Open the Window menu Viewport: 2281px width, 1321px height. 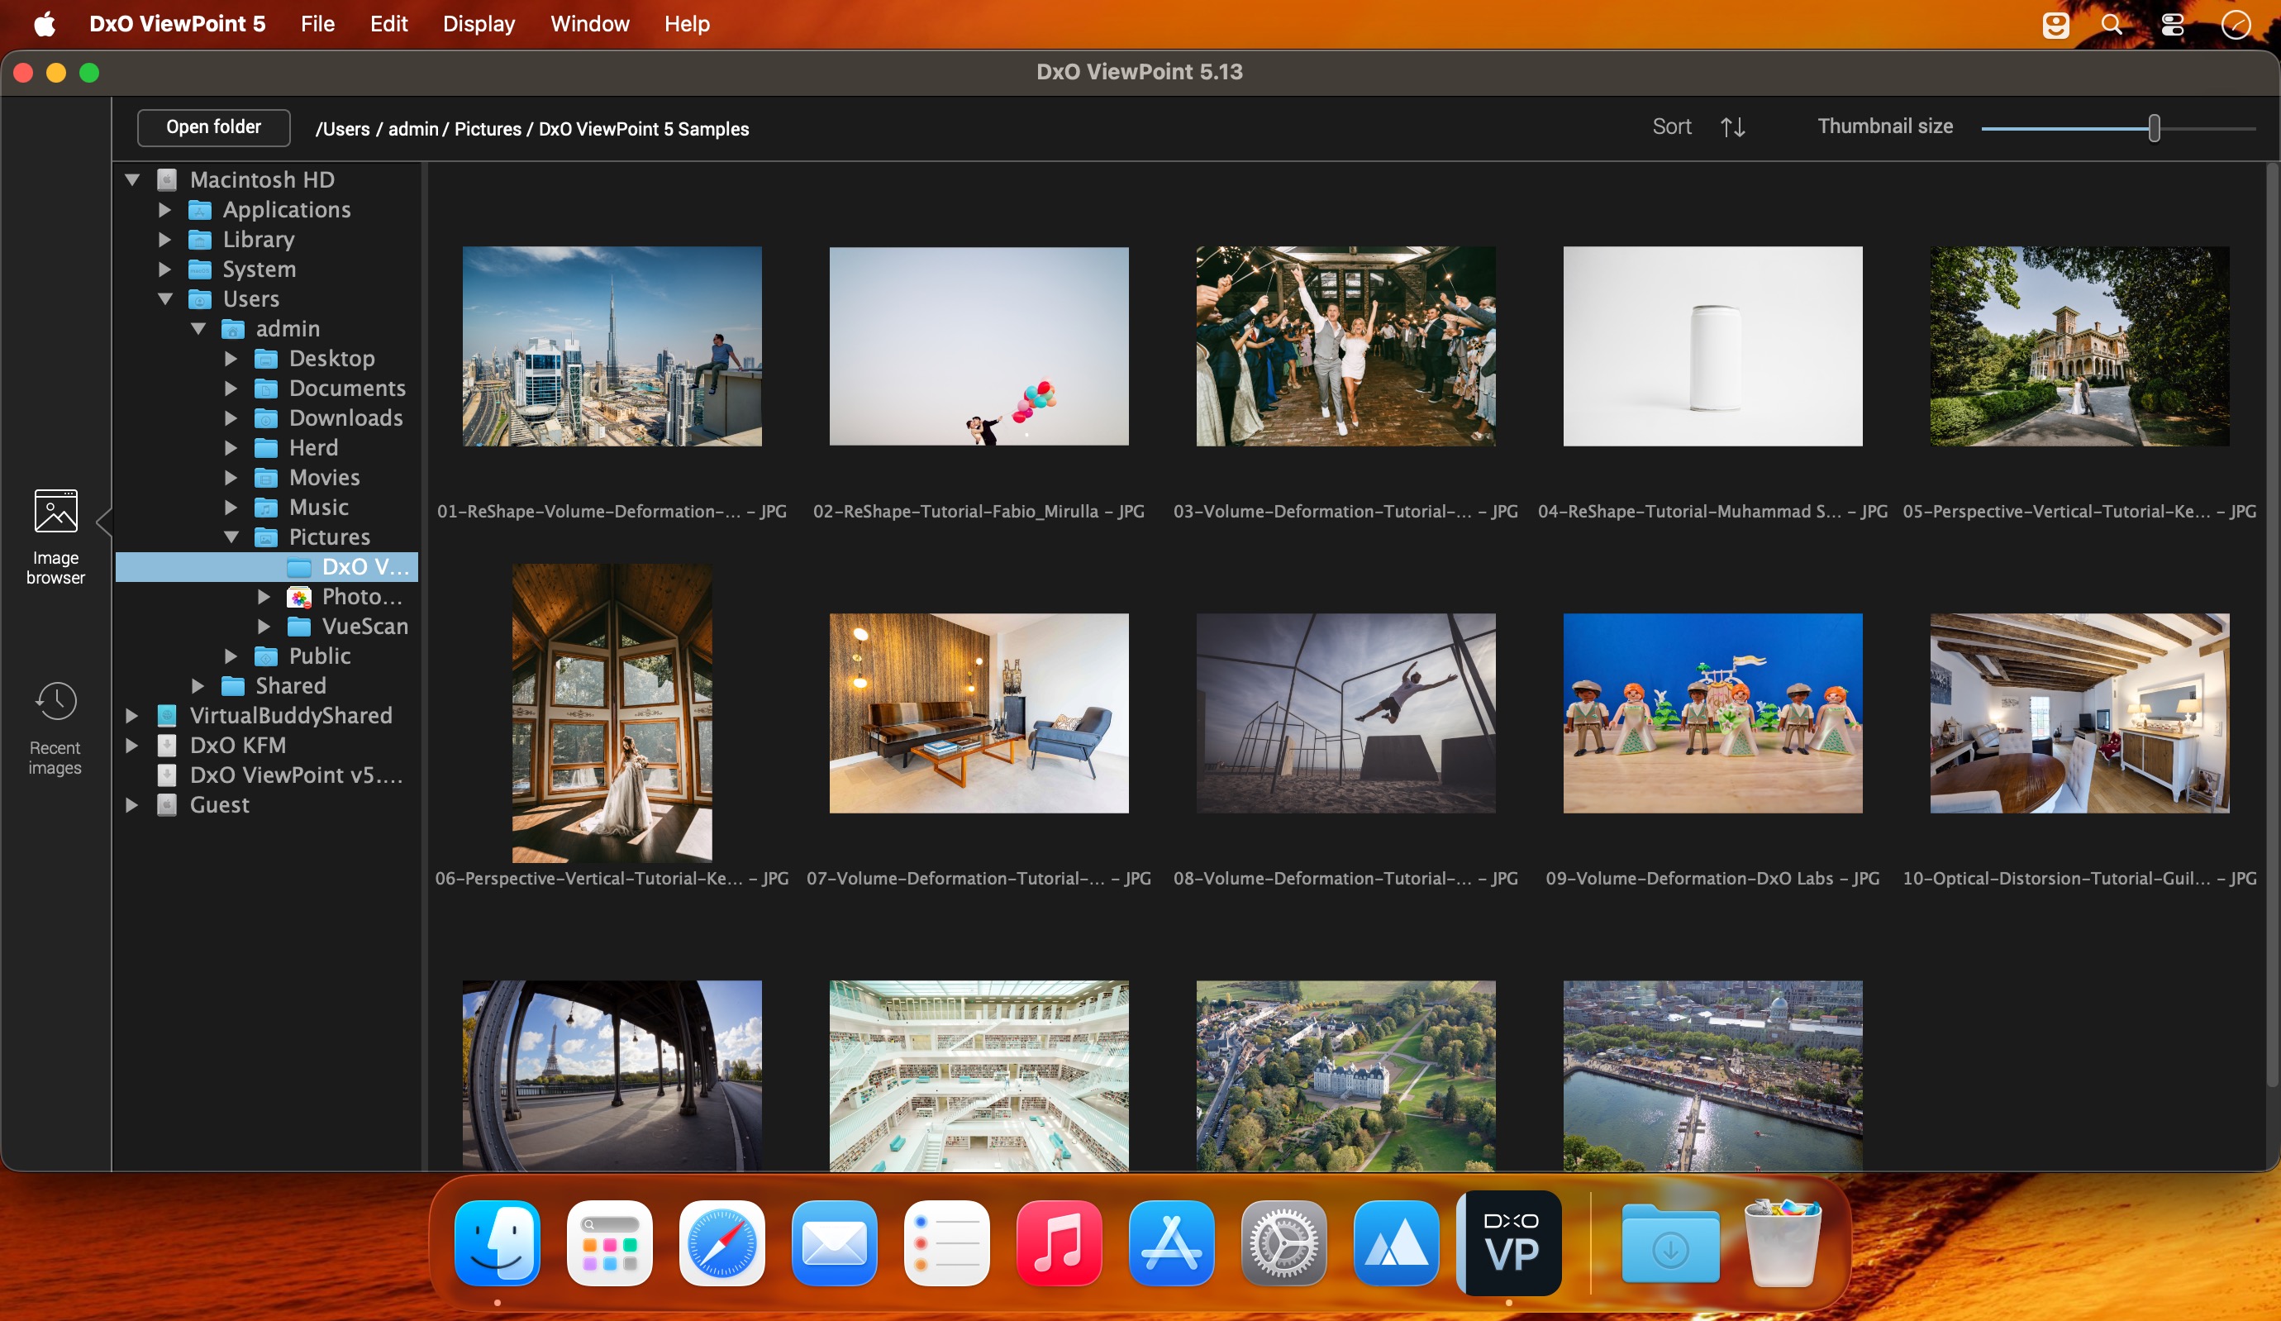click(590, 25)
